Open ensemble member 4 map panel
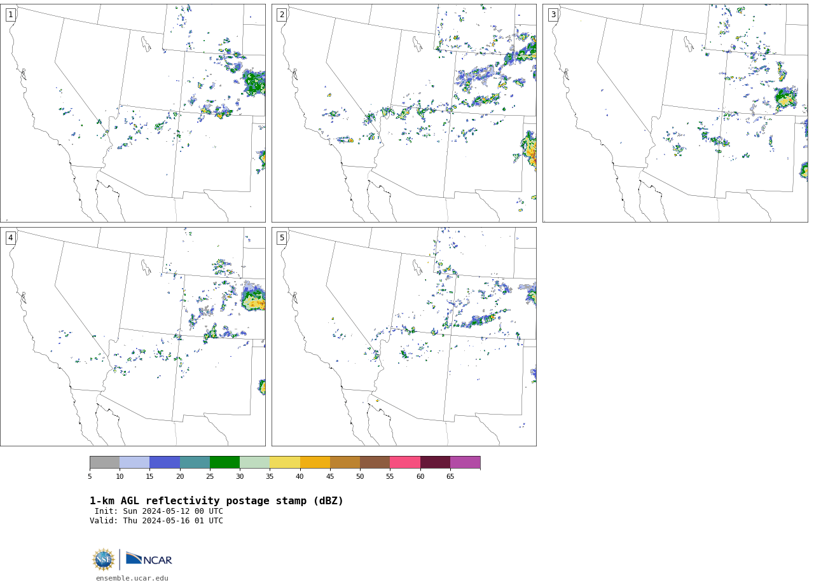The width and height of the screenshot is (814, 585). (x=133, y=337)
